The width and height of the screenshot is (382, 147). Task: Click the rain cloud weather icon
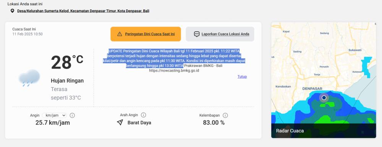(29, 78)
